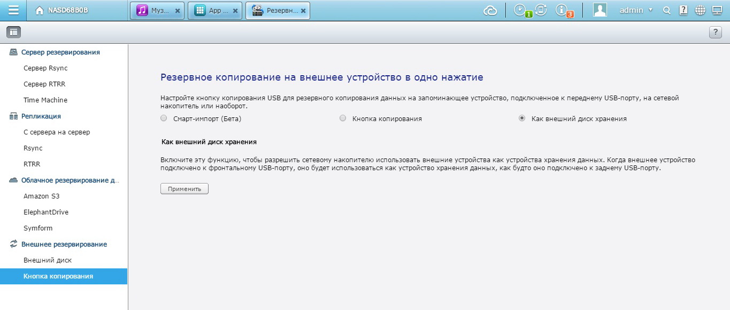Image resolution: width=730 pixels, height=310 pixels.
Task: Click the backup station tab icon
Action: 257,10
